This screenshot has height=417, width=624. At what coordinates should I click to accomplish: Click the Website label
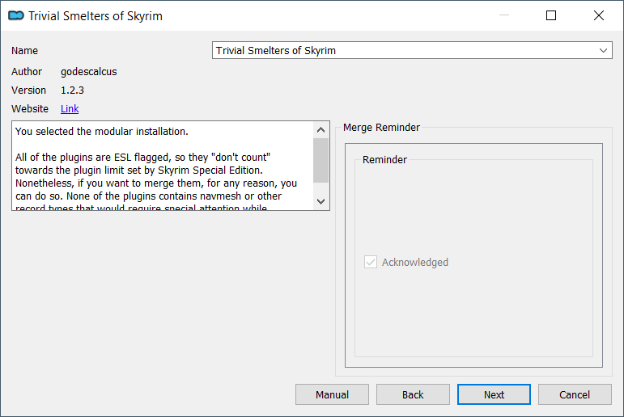[30, 109]
